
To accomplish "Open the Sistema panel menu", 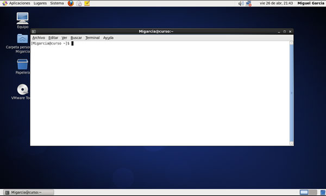I will click(x=57, y=3).
